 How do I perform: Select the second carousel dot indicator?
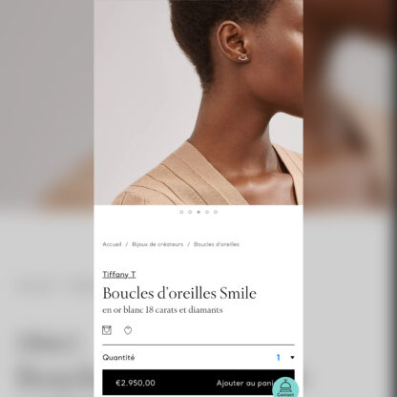(x=190, y=212)
